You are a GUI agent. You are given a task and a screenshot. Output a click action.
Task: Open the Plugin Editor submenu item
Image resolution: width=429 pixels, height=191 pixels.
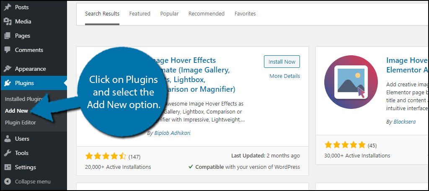(20, 123)
